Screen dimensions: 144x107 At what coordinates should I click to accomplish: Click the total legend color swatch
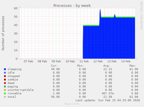point(5,97)
